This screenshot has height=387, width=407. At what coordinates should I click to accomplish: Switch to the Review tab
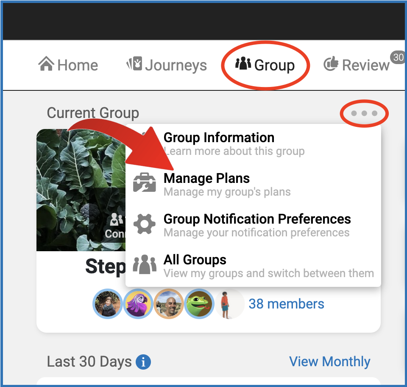pyautogui.click(x=365, y=65)
